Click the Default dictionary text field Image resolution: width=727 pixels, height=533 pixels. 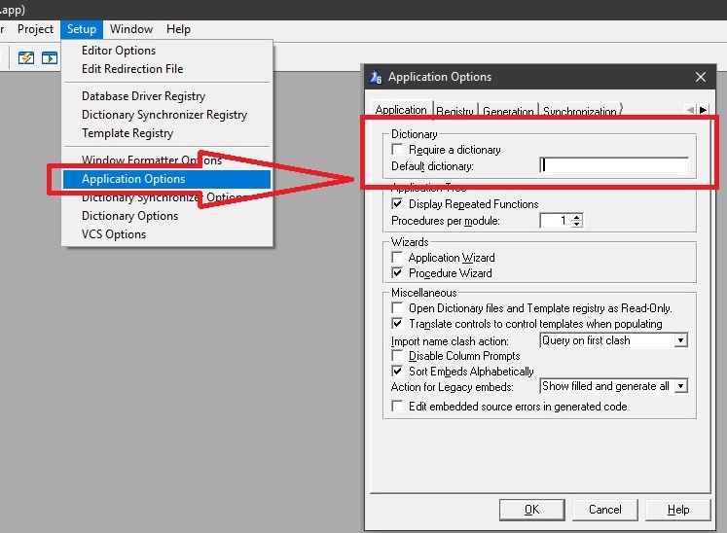[614, 166]
